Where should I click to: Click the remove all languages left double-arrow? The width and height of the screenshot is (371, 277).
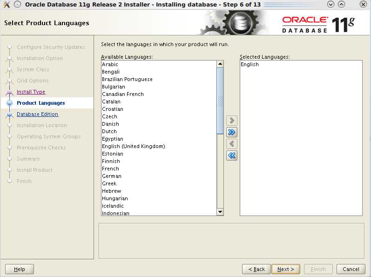[232, 155]
